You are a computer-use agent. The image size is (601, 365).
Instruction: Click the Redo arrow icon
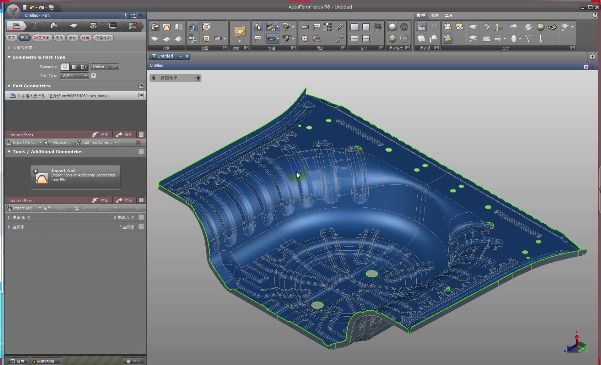(x=42, y=7)
